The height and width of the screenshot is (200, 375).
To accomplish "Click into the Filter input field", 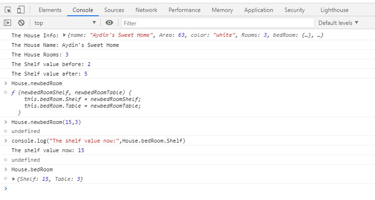I will point(218,23).
